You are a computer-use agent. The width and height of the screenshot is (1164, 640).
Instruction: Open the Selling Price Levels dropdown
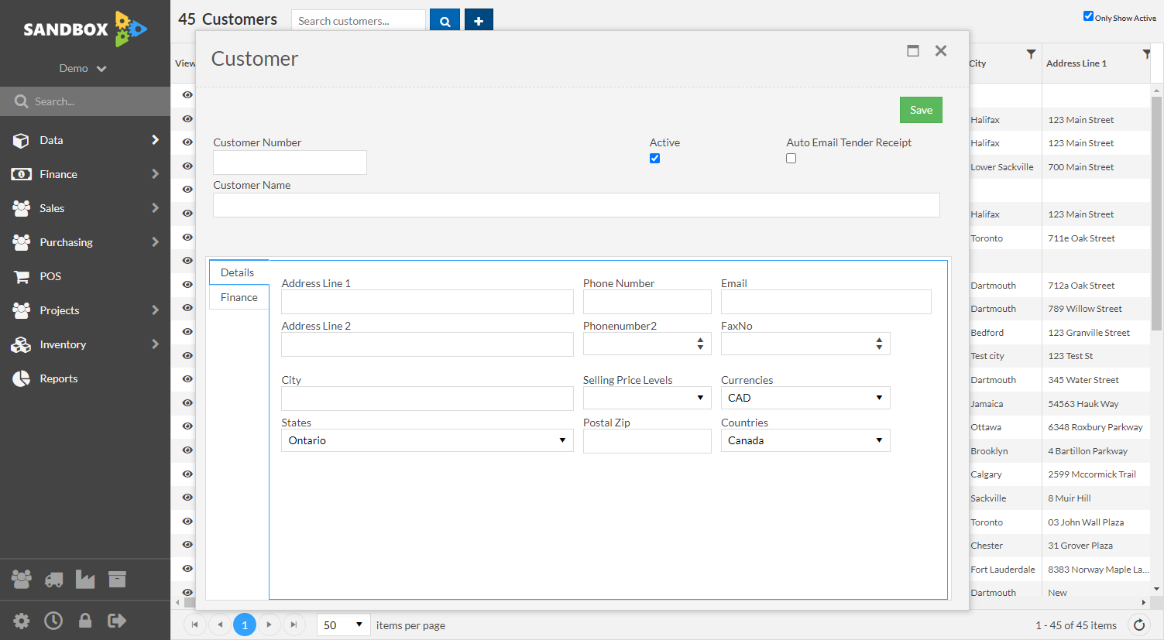click(647, 398)
